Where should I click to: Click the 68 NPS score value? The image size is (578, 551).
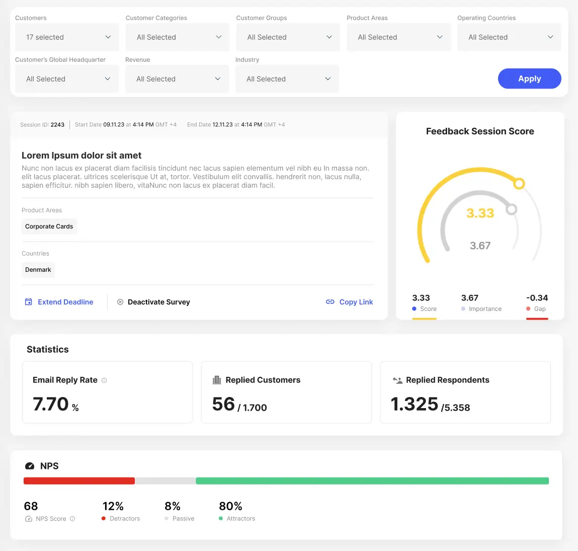[31, 506]
